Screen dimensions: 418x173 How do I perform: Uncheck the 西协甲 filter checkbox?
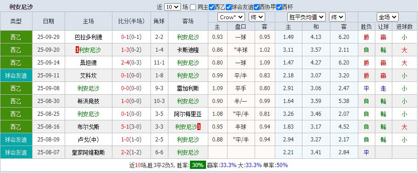point(256,7)
